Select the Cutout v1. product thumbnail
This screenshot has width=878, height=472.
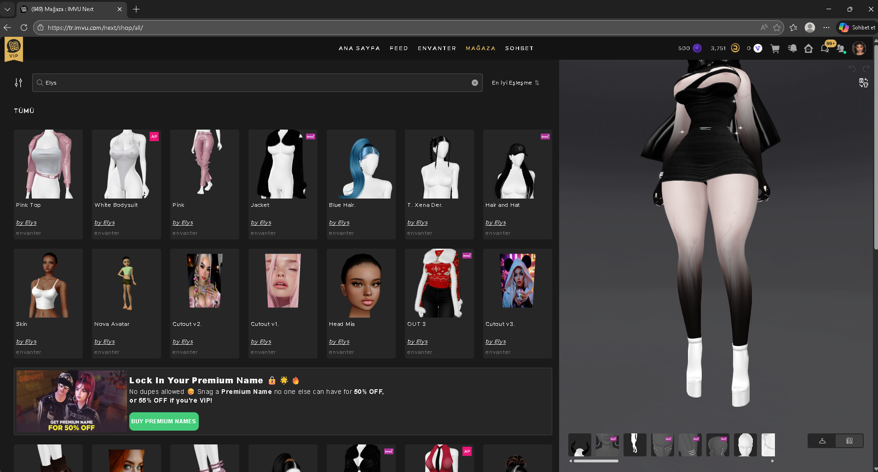pyautogui.click(x=283, y=283)
